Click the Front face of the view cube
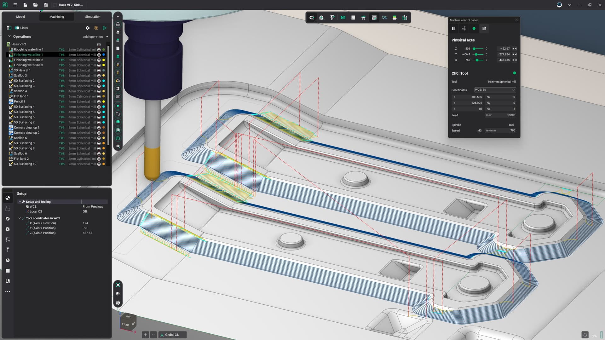The height and width of the screenshot is (340, 605). click(126, 324)
